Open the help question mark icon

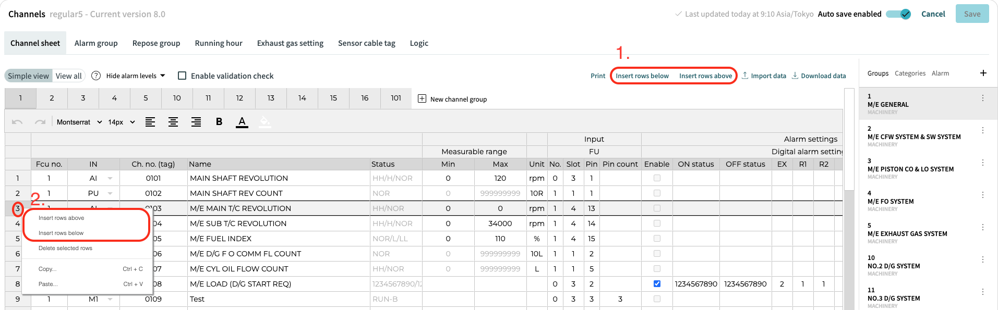point(96,76)
